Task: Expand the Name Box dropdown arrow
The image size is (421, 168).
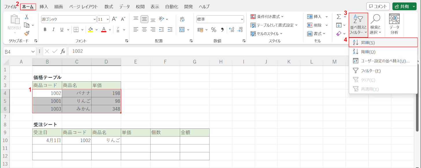Action: [33, 51]
